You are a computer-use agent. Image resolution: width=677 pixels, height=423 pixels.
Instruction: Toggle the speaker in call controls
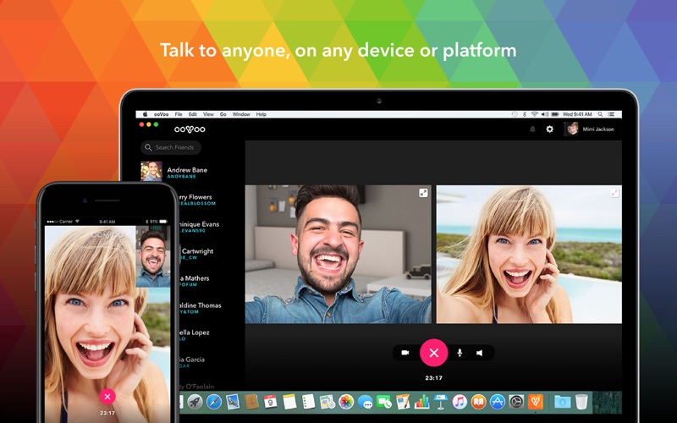point(479,353)
